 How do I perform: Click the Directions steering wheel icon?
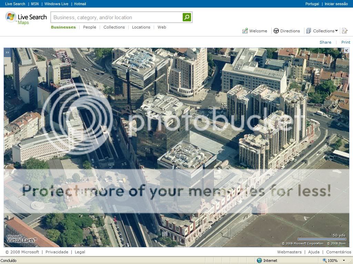(276, 31)
